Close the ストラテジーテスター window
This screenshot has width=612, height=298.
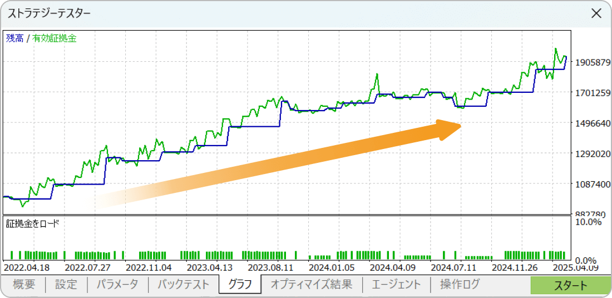coord(596,13)
